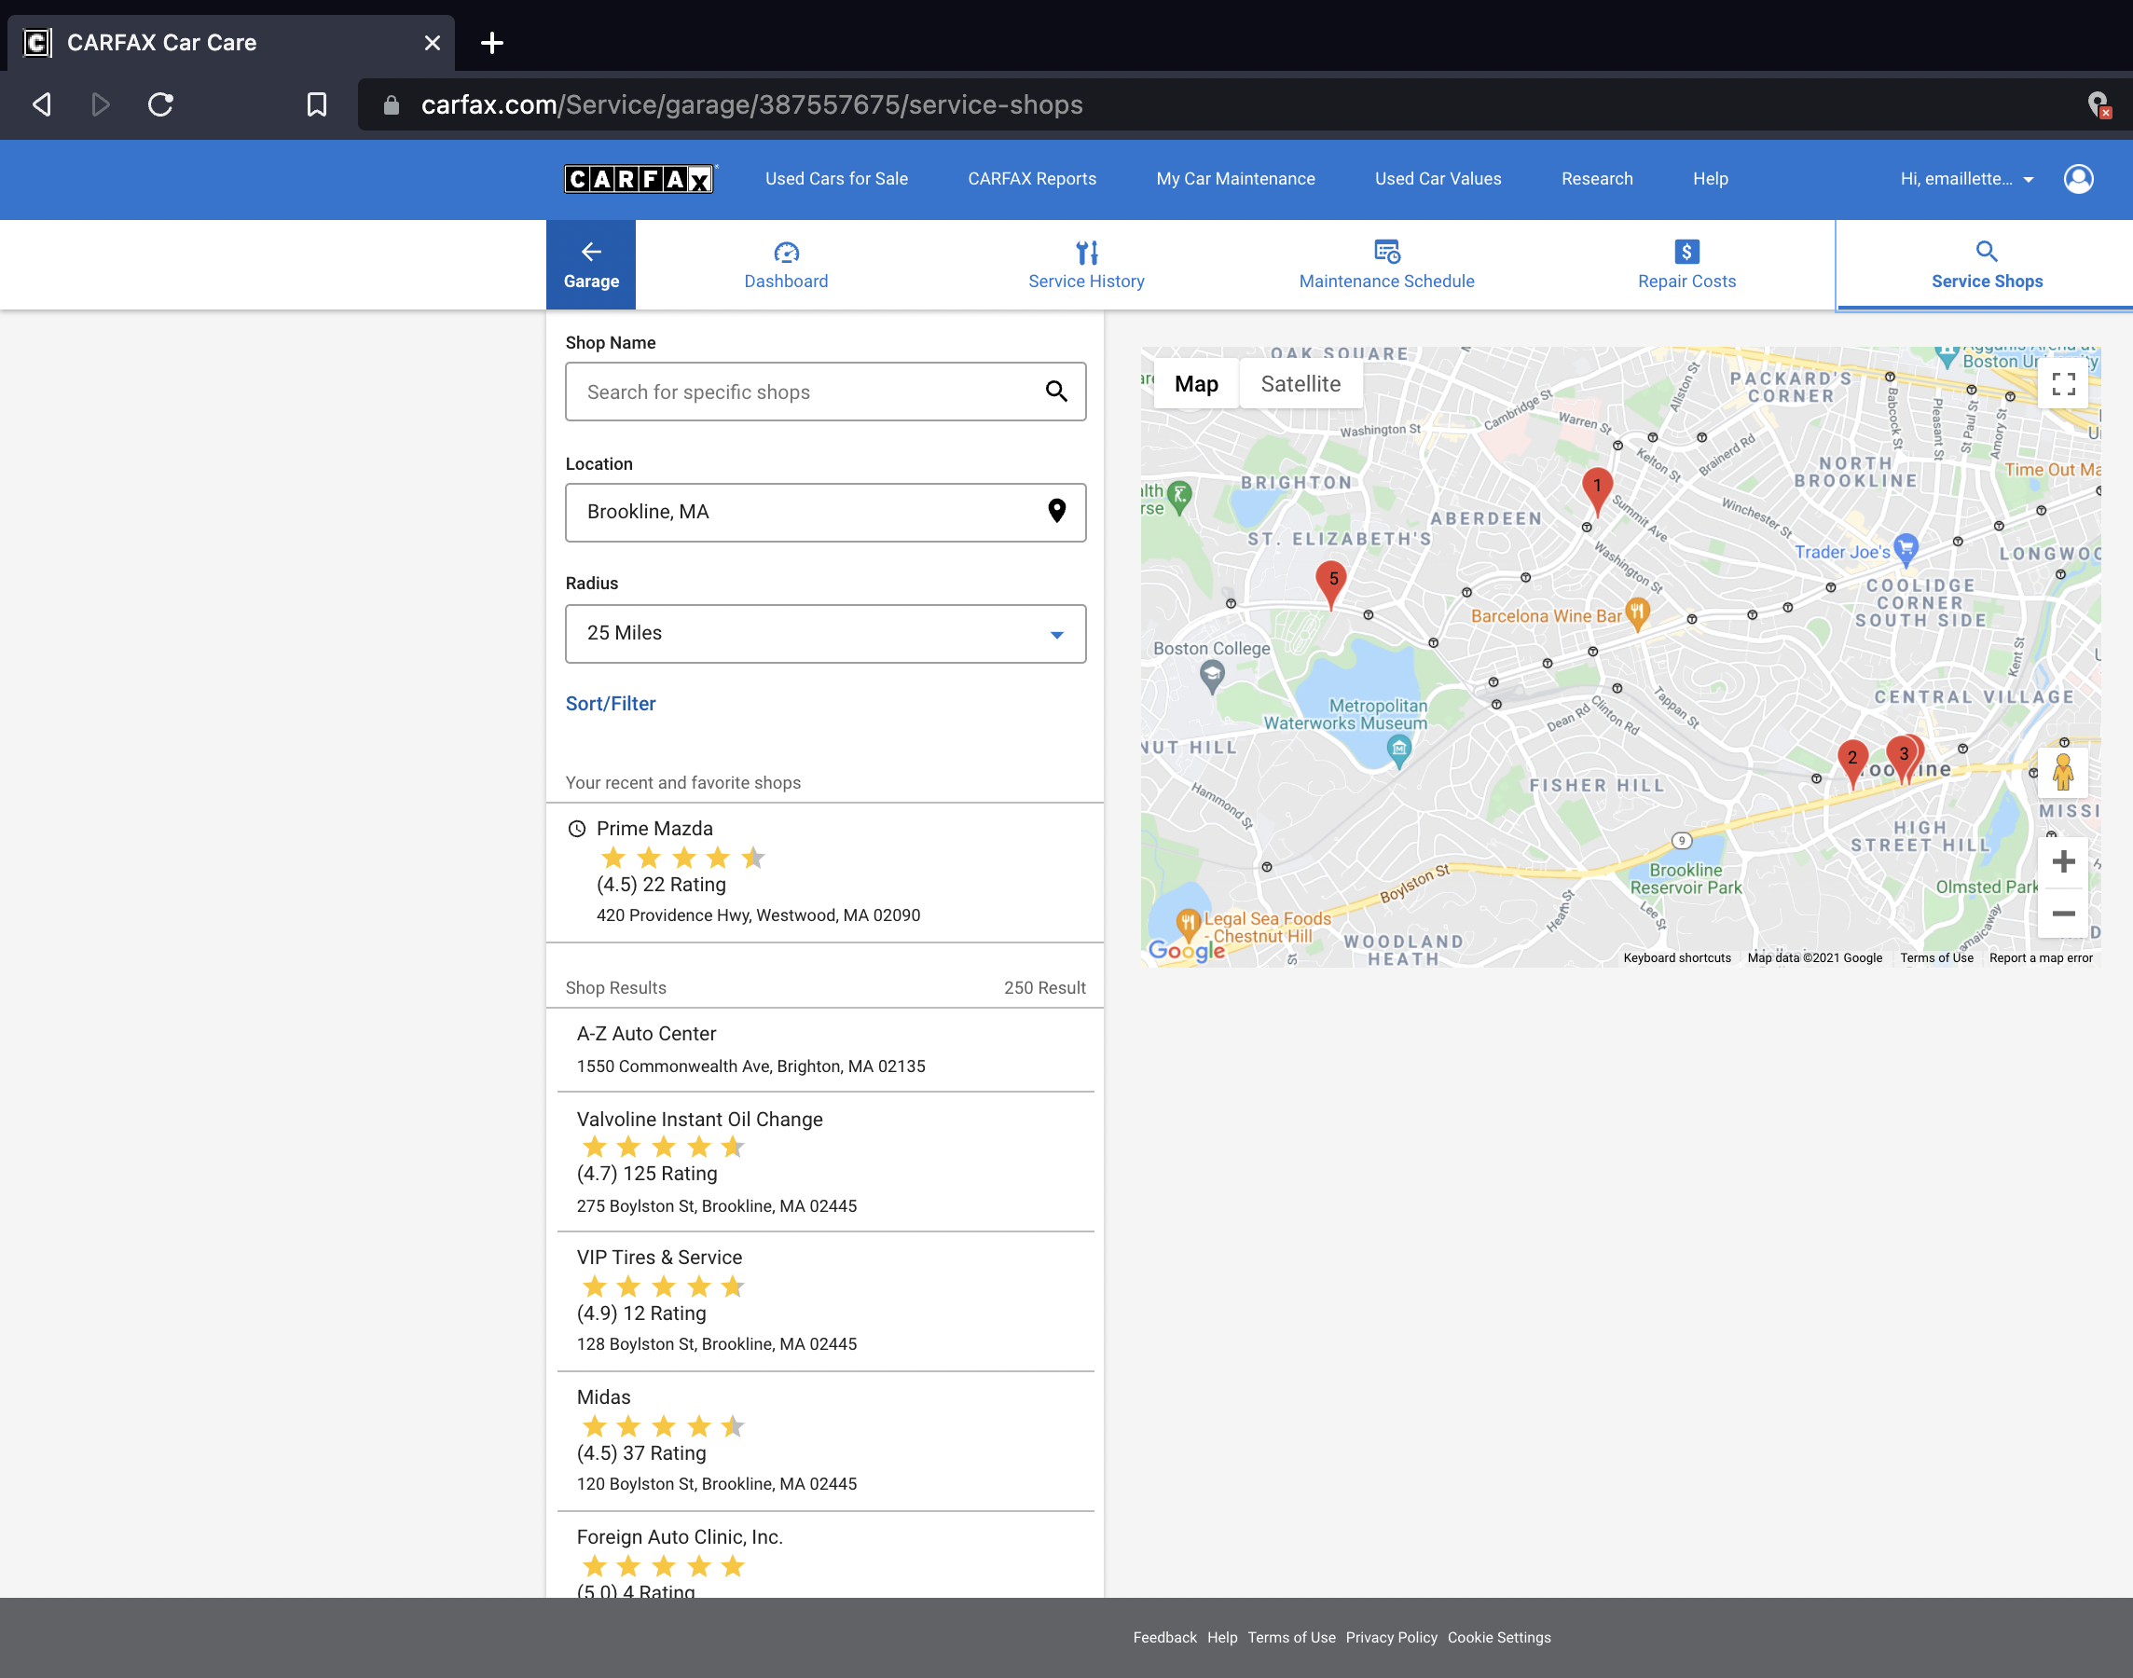The height and width of the screenshot is (1678, 2133).
Task: Click the Privacy Policy footer link
Action: [1391, 1638]
